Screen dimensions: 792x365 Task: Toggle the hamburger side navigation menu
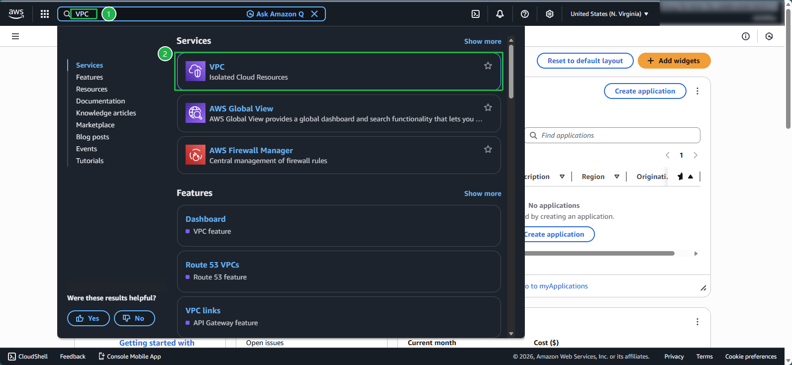coord(15,36)
